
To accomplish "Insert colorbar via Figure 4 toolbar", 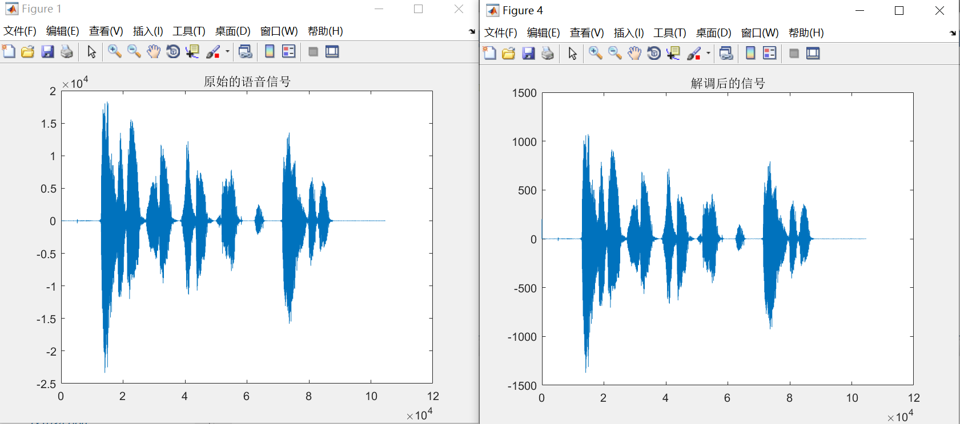I will pos(750,54).
